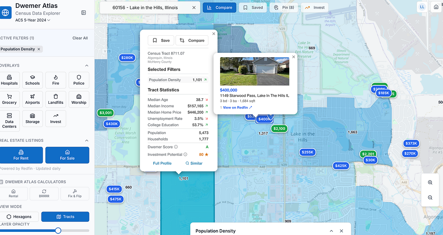Click the $270K map price marker
This screenshot has width=443, height=235.
pyautogui.click(x=410, y=154)
